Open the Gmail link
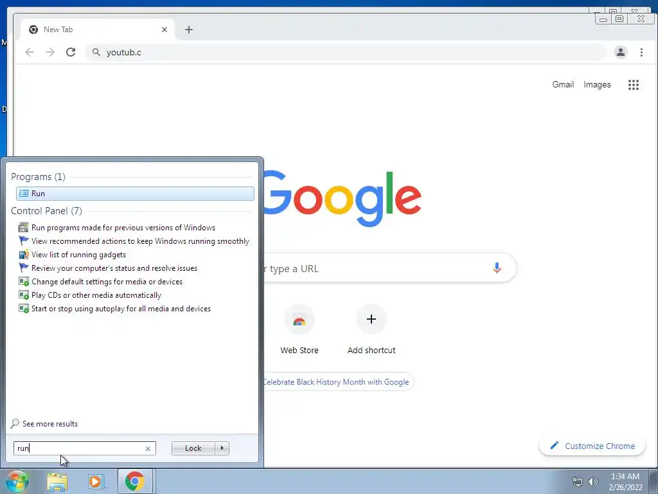The width and height of the screenshot is (658, 494). 563,84
